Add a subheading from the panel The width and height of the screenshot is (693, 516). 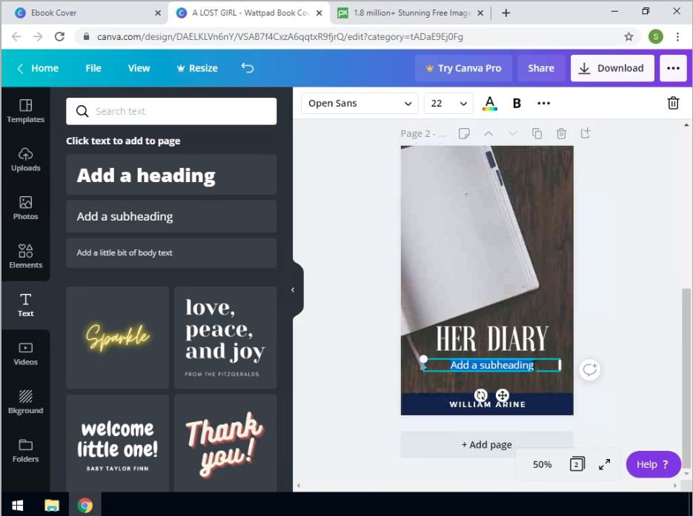[171, 216]
